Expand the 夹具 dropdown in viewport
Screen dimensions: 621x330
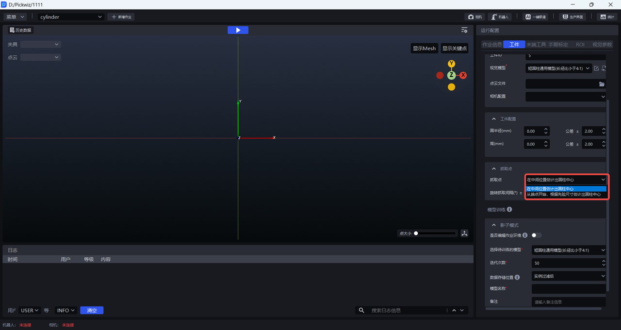pyautogui.click(x=40, y=45)
